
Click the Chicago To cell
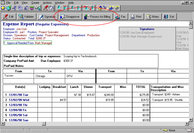(x=49, y=76)
